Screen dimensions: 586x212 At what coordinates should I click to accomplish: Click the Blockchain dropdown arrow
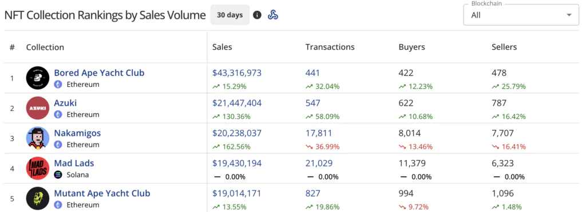(569, 15)
